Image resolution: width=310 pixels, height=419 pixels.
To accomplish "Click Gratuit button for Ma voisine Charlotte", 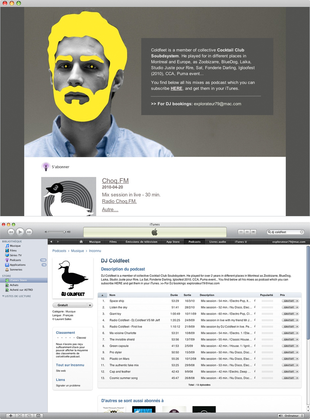I will click(x=289, y=333).
